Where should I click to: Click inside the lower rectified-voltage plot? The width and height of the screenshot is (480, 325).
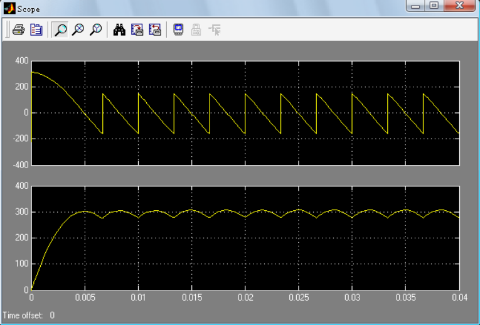click(245, 238)
